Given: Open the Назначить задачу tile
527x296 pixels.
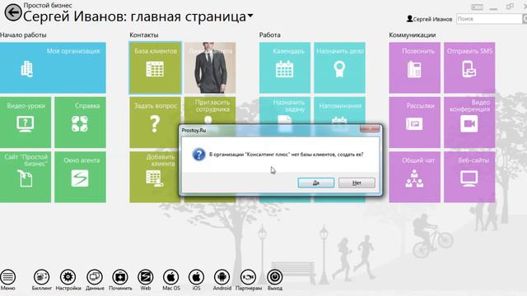Looking at the screenshot, I should click(285, 111).
